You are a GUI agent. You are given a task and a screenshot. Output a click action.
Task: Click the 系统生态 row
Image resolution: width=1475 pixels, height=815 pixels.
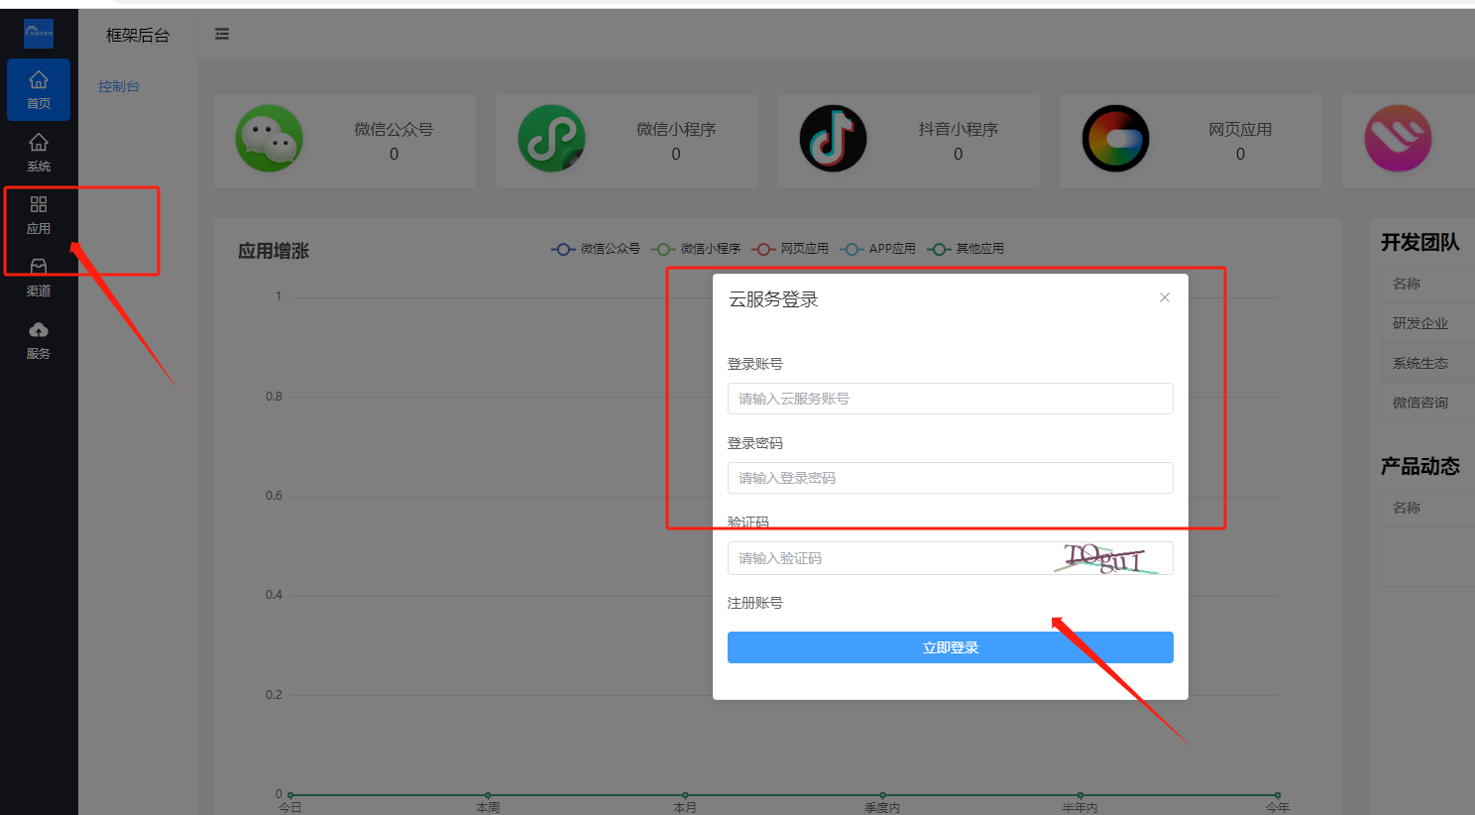[x=1427, y=363]
